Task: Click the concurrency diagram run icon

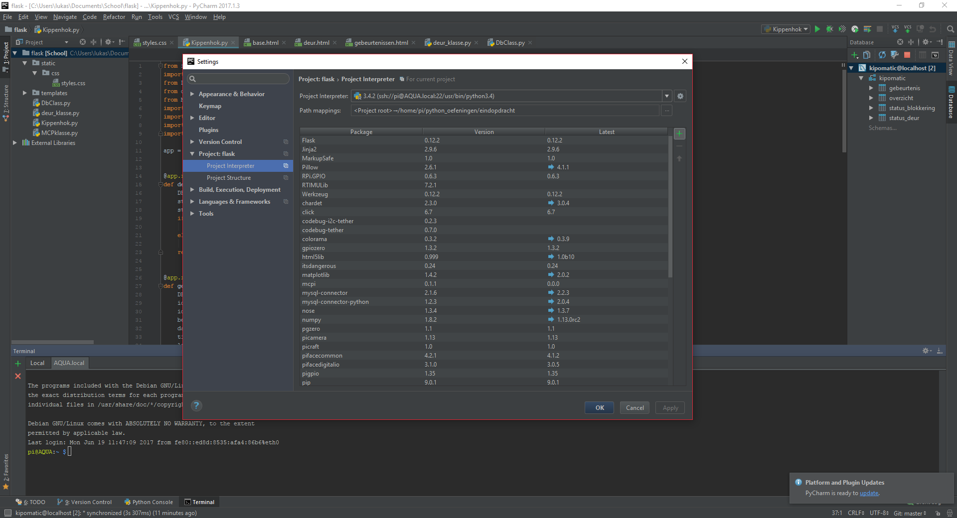Action: click(x=867, y=29)
